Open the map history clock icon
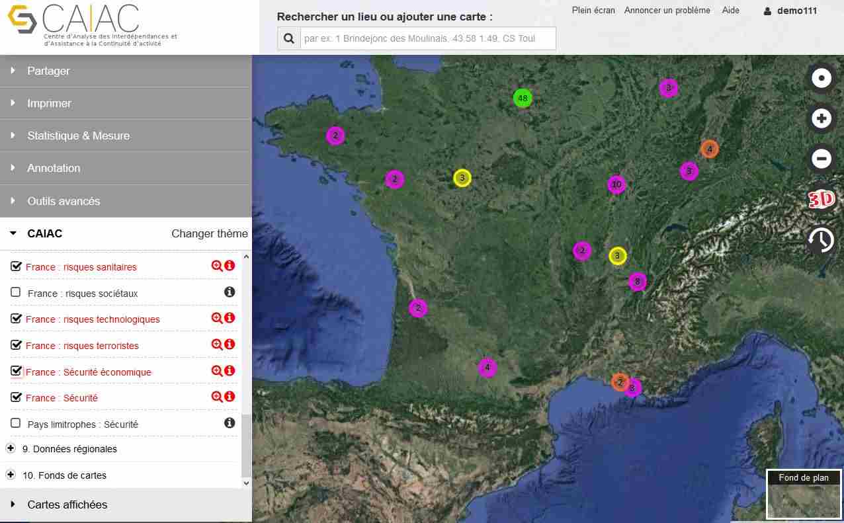844x523 pixels. (x=821, y=240)
